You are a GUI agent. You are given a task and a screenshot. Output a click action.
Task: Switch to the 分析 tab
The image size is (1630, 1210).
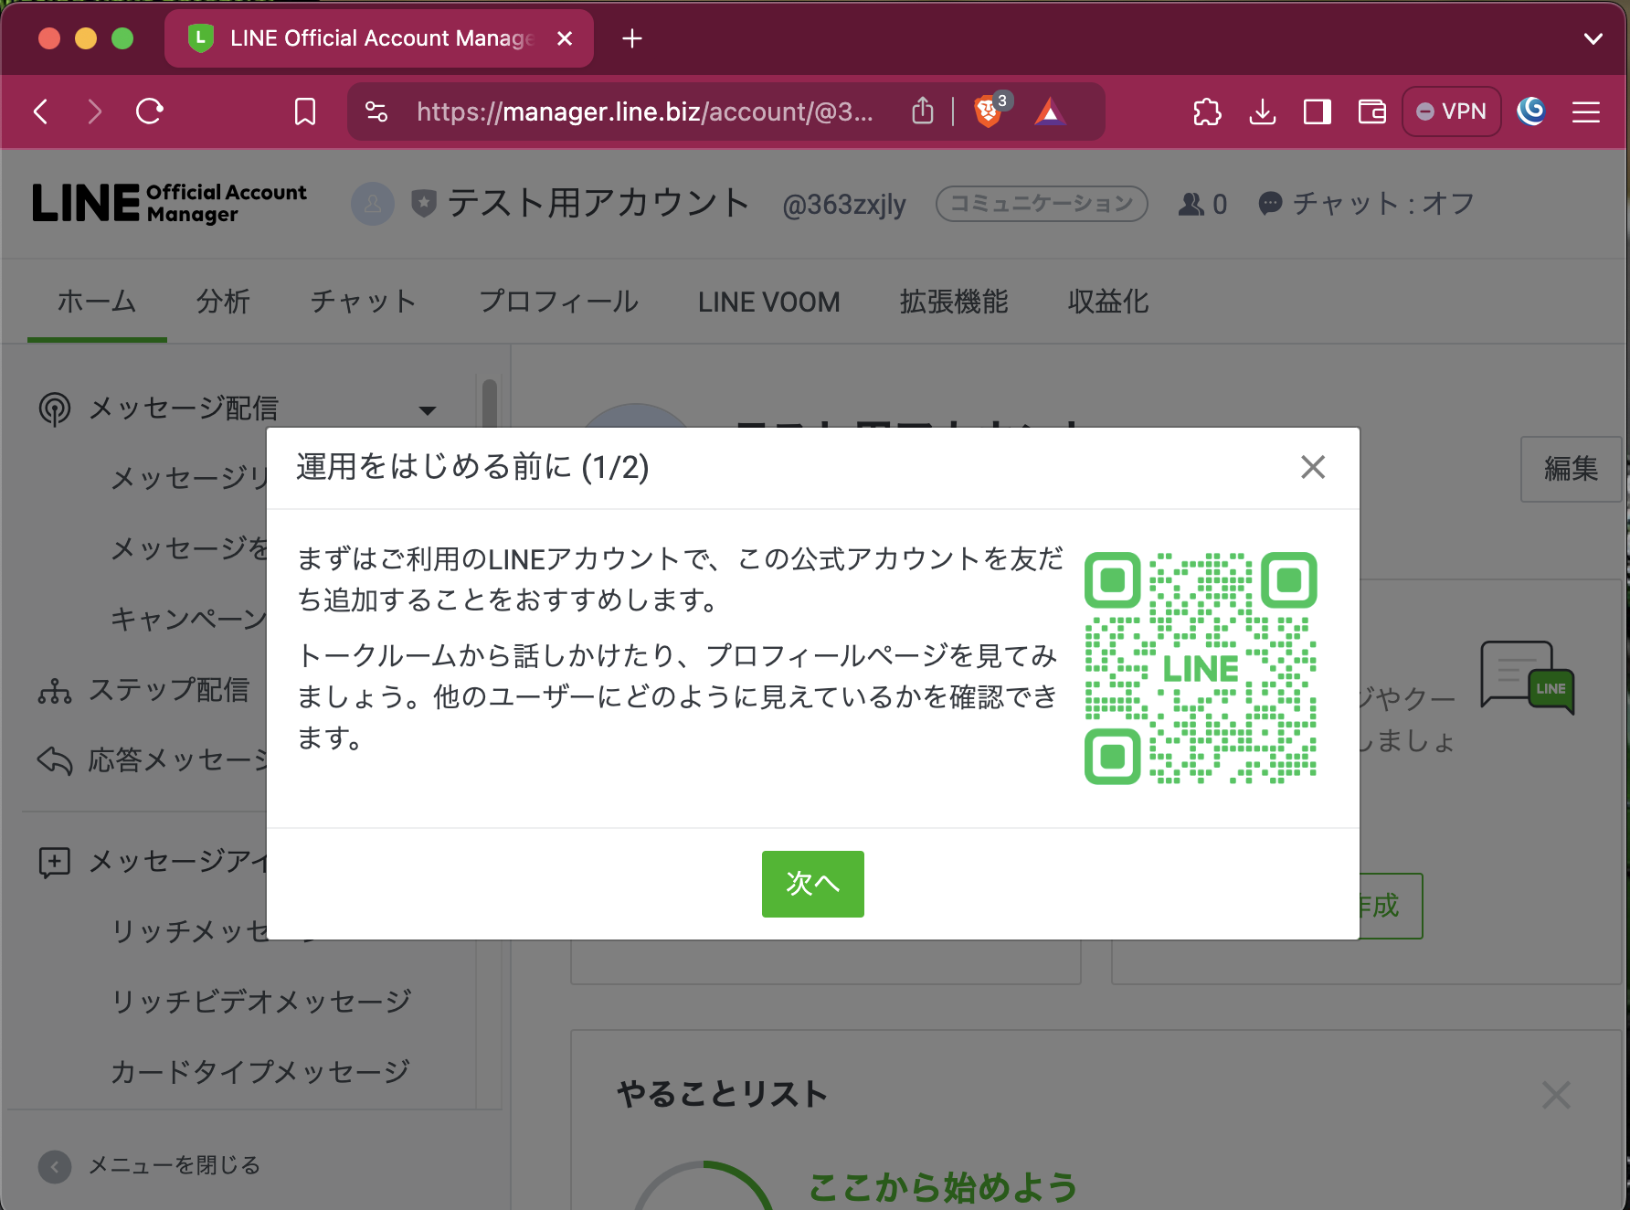click(x=222, y=302)
